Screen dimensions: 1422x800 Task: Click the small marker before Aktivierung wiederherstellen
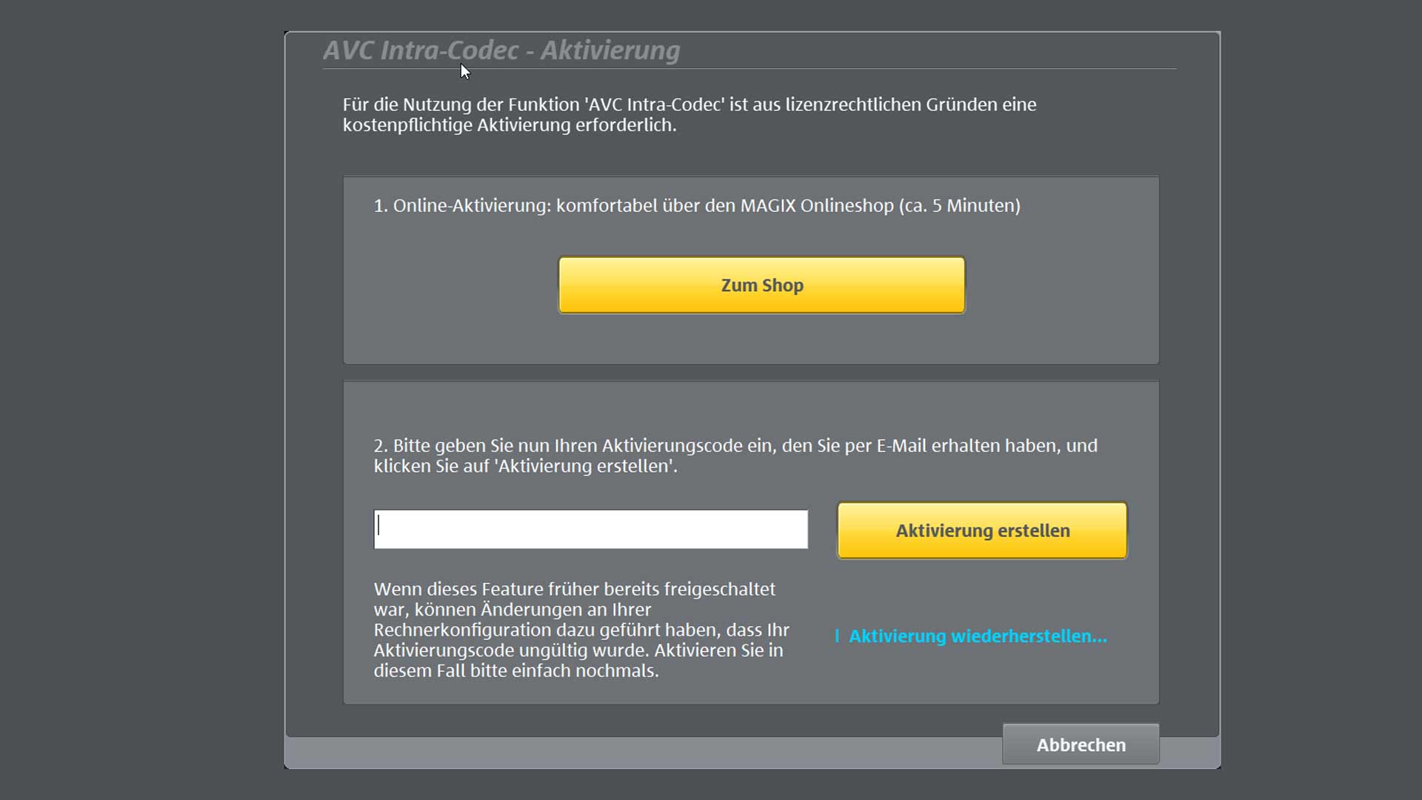(837, 636)
